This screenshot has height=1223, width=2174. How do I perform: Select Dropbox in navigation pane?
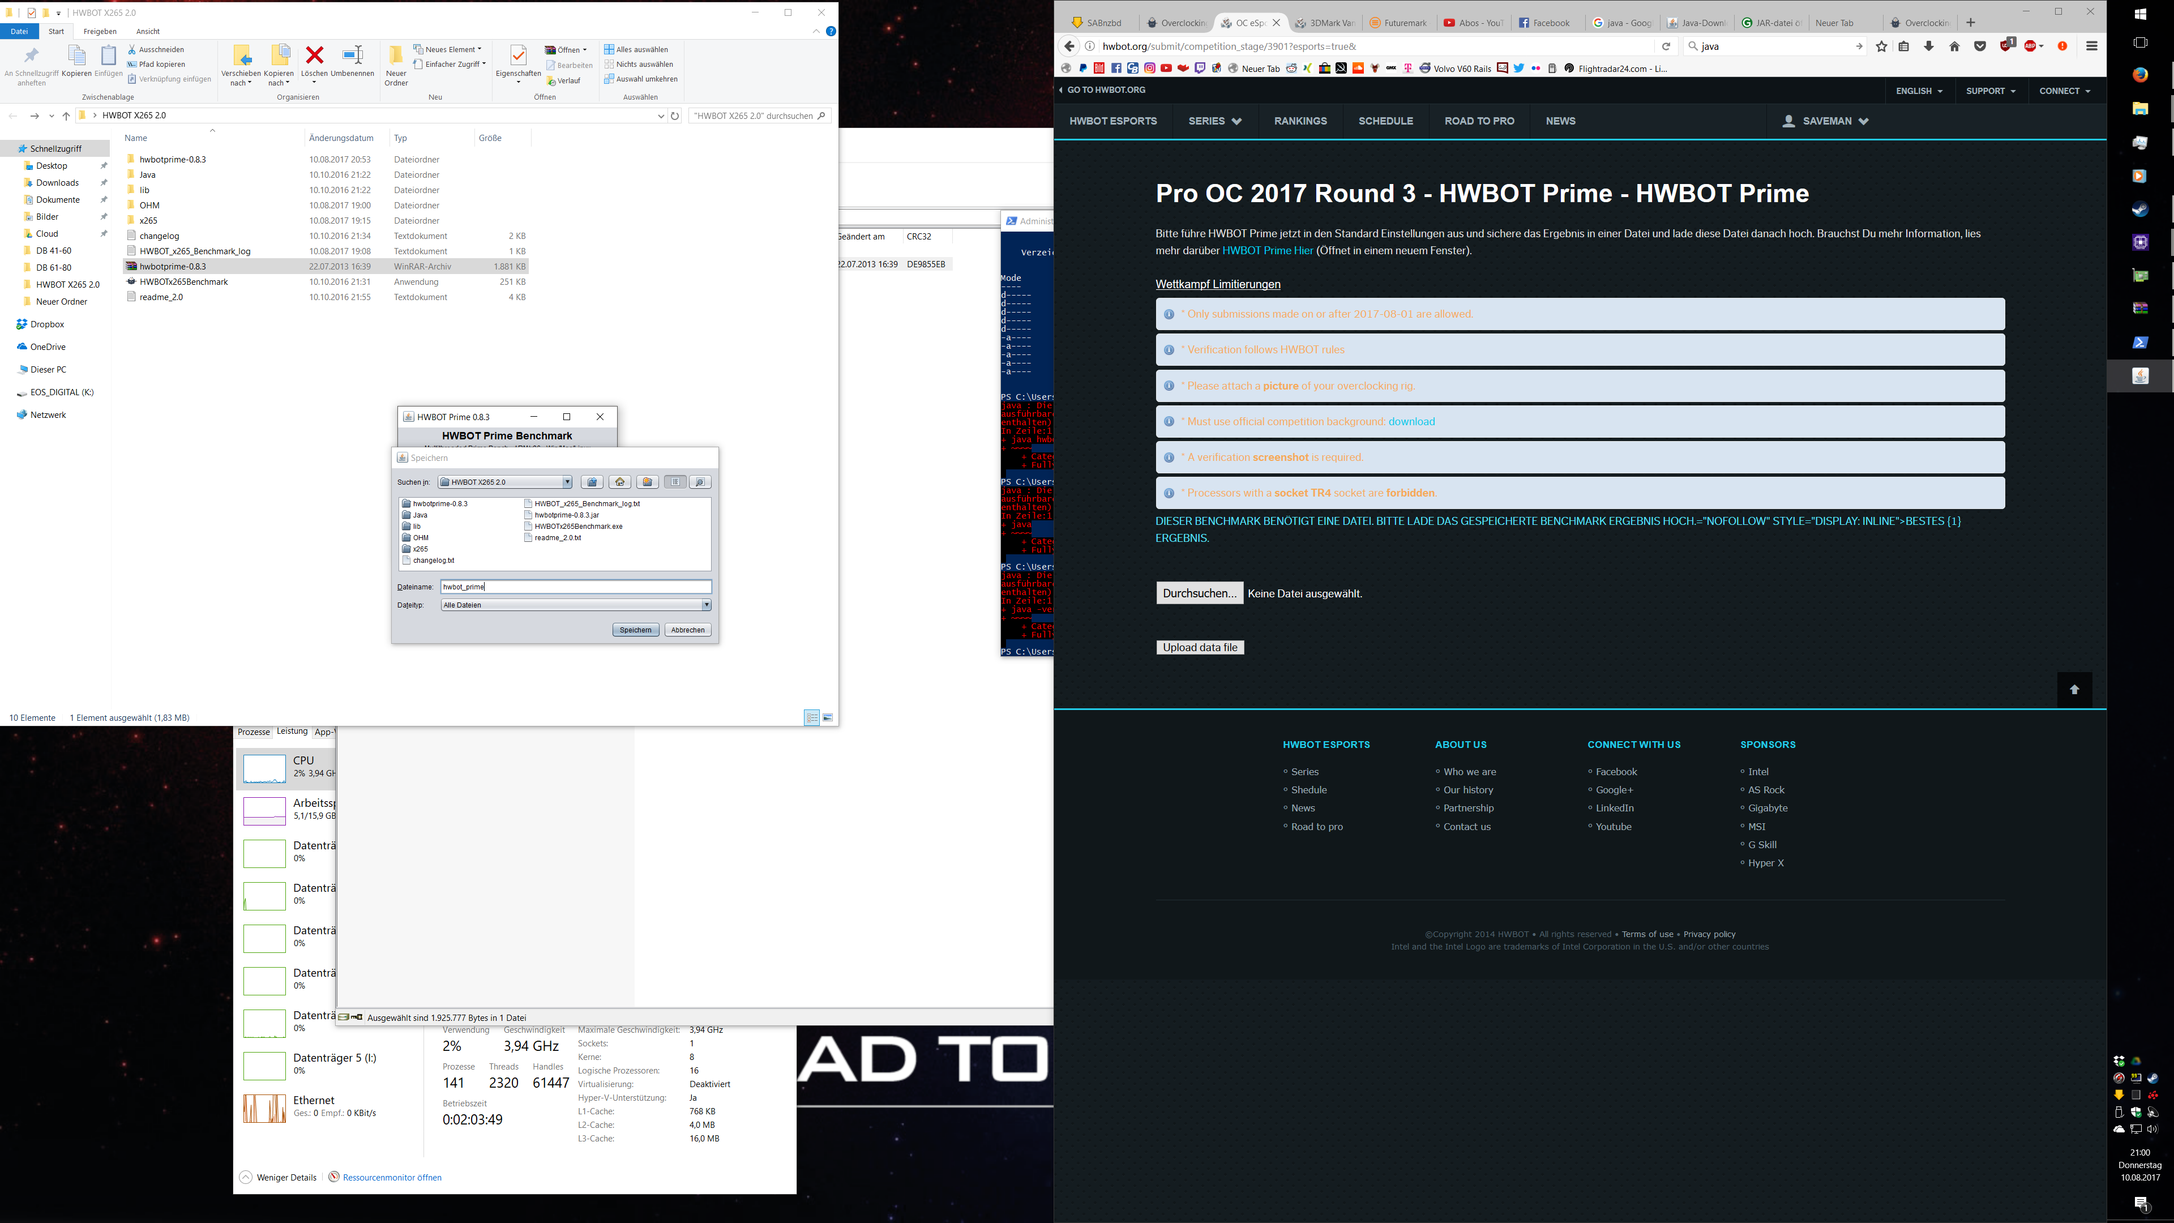[x=47, y=324]
